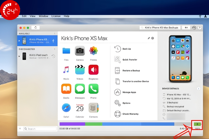Click the iPhone screen preview image
The width and height of the screenshot is (209, 139).
pos(180,59)
